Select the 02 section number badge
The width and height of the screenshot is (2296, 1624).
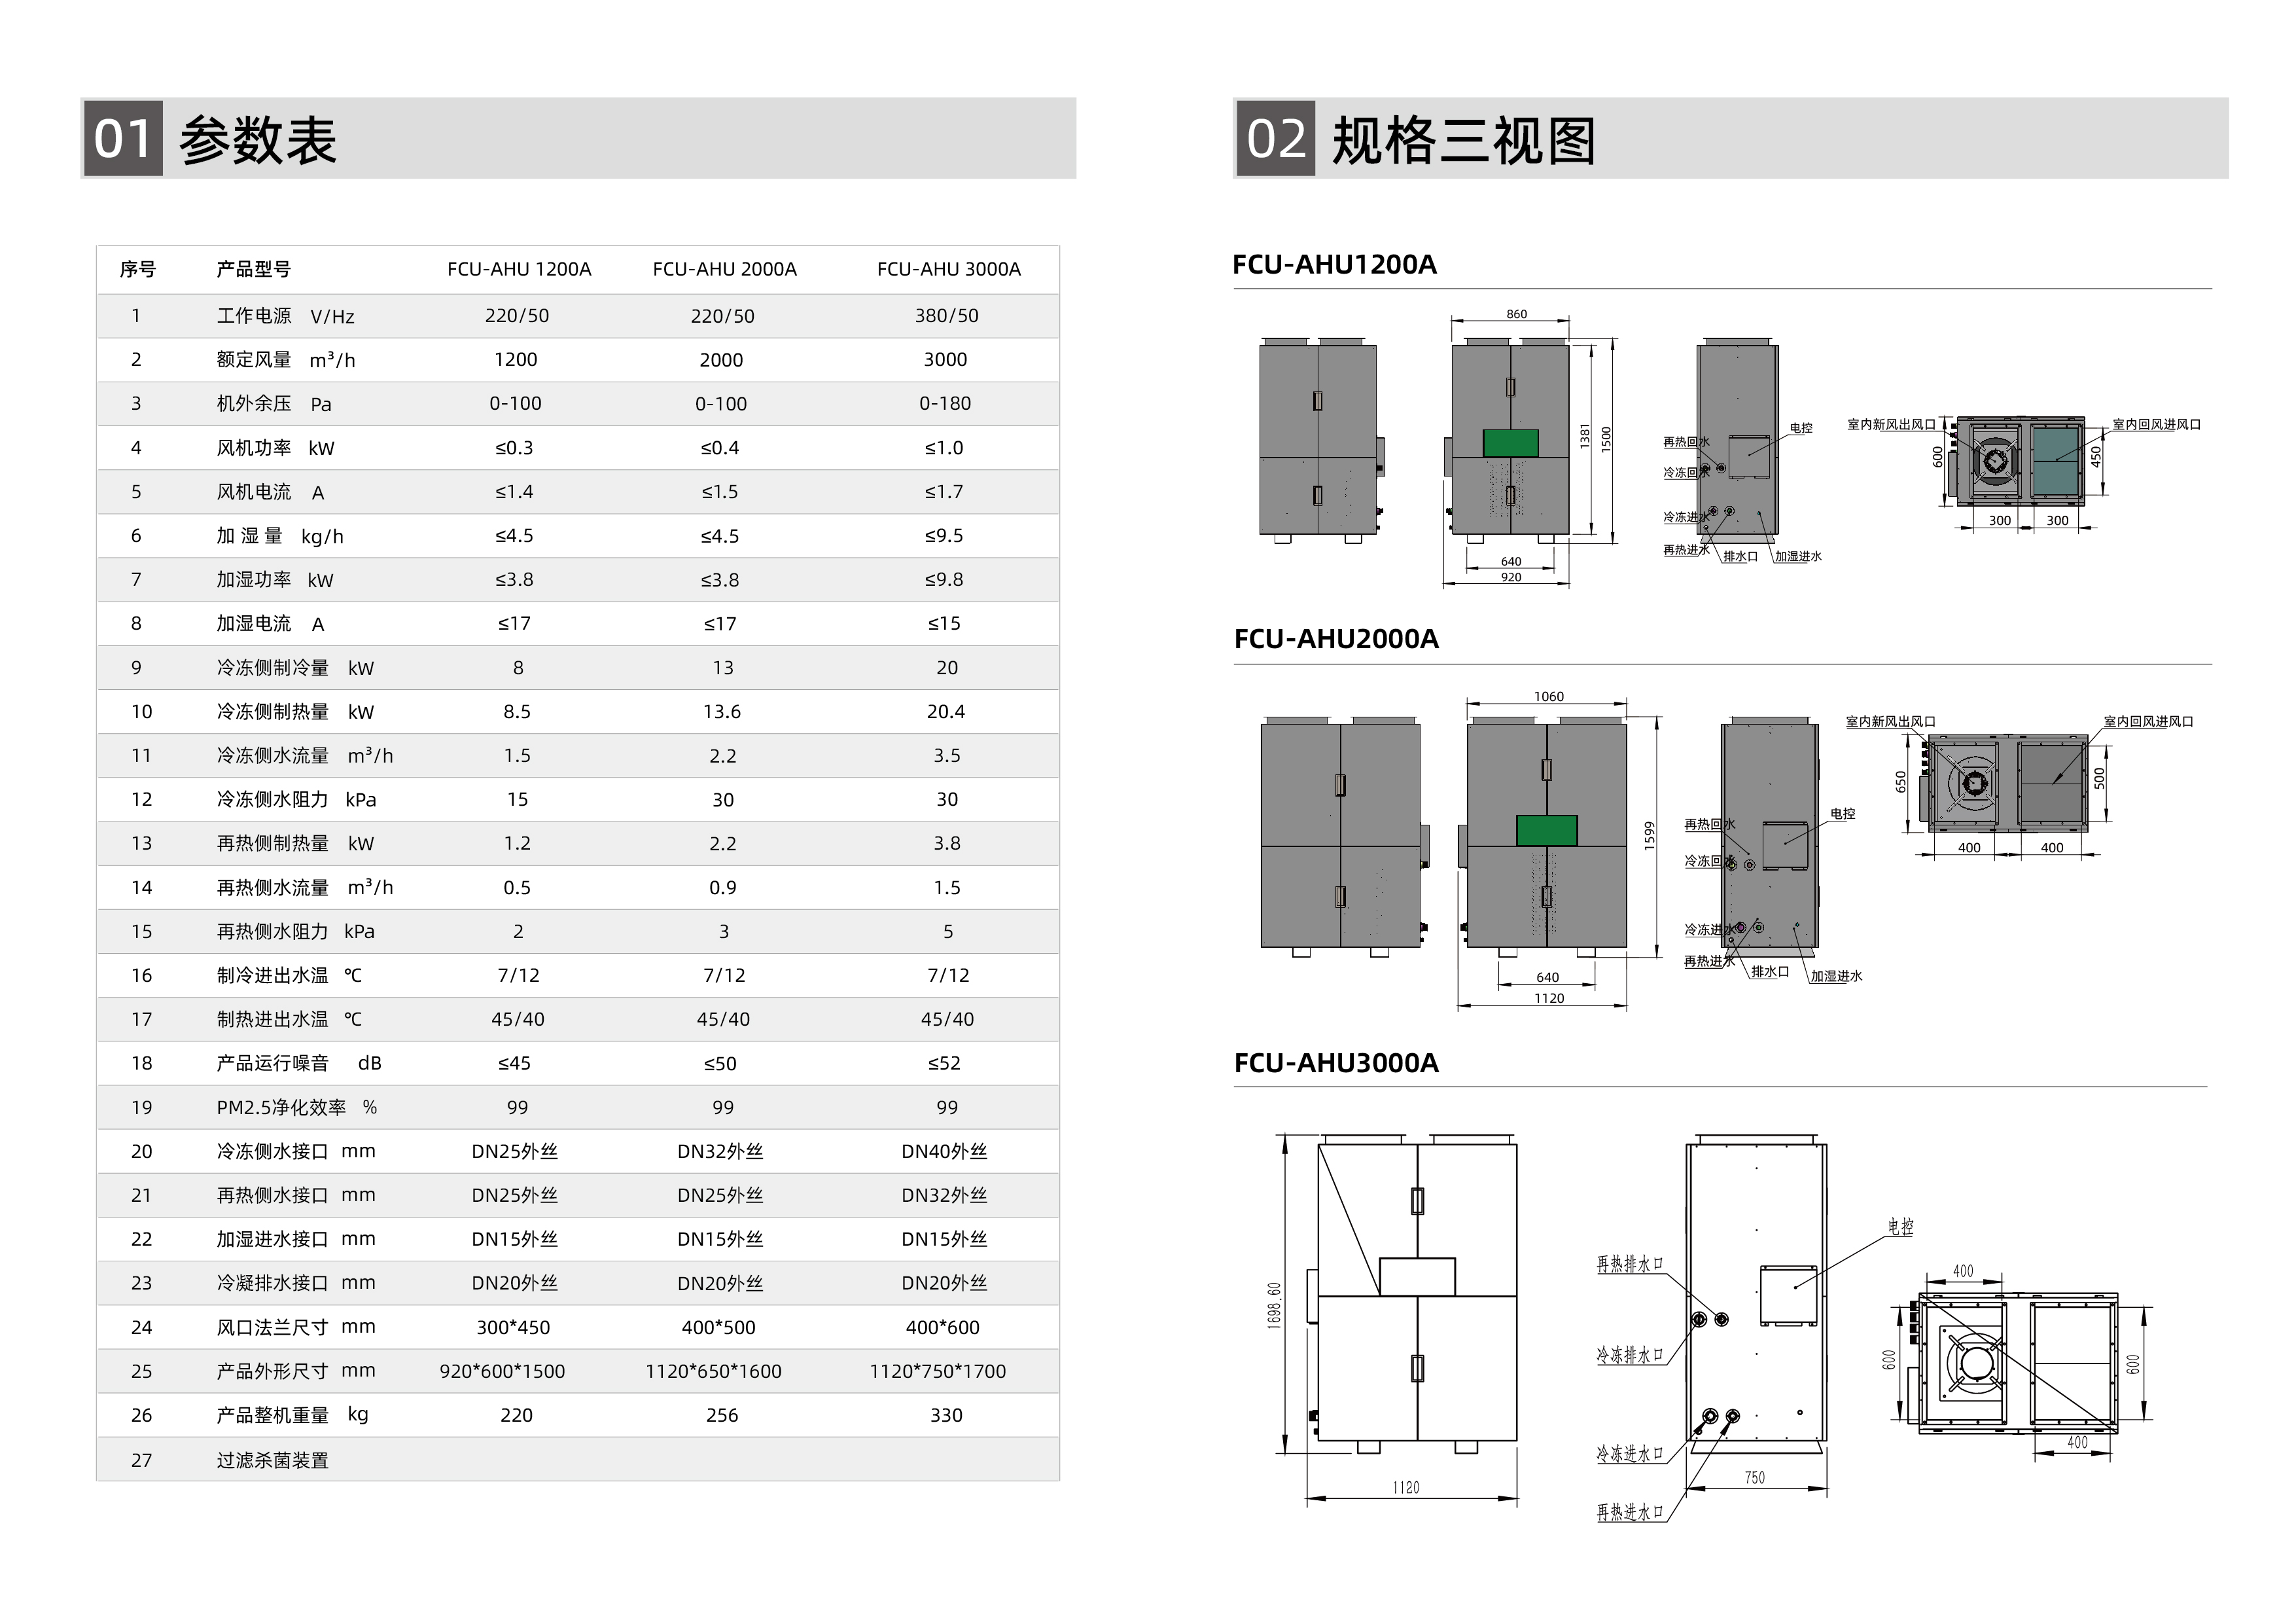click(x=1276, y=138)
